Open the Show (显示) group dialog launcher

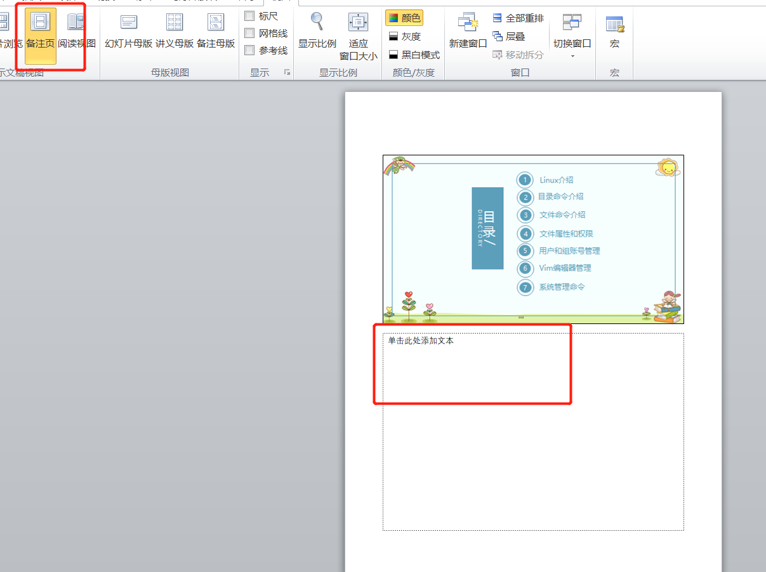(x=287, y=73)
